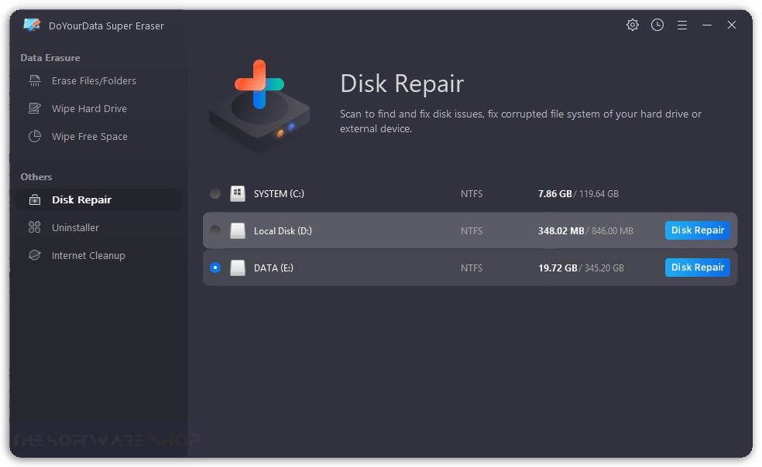Click the SYSTEM (C:) drive name
The height and width of the screenshot is (467, 762).
[x=279, y=194]
